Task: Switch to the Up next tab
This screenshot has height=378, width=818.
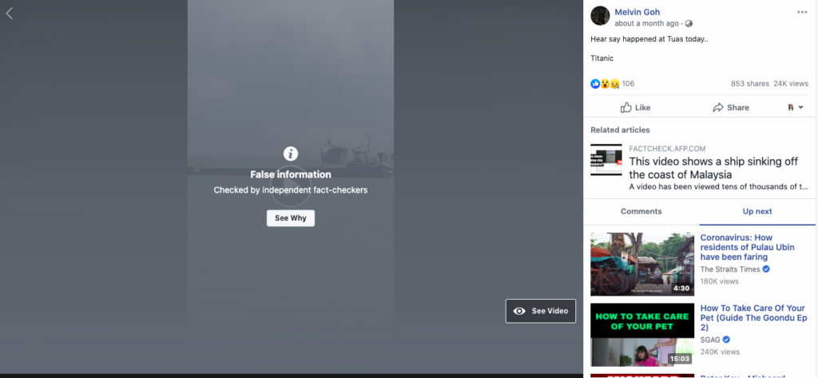Action: [757, 212]
